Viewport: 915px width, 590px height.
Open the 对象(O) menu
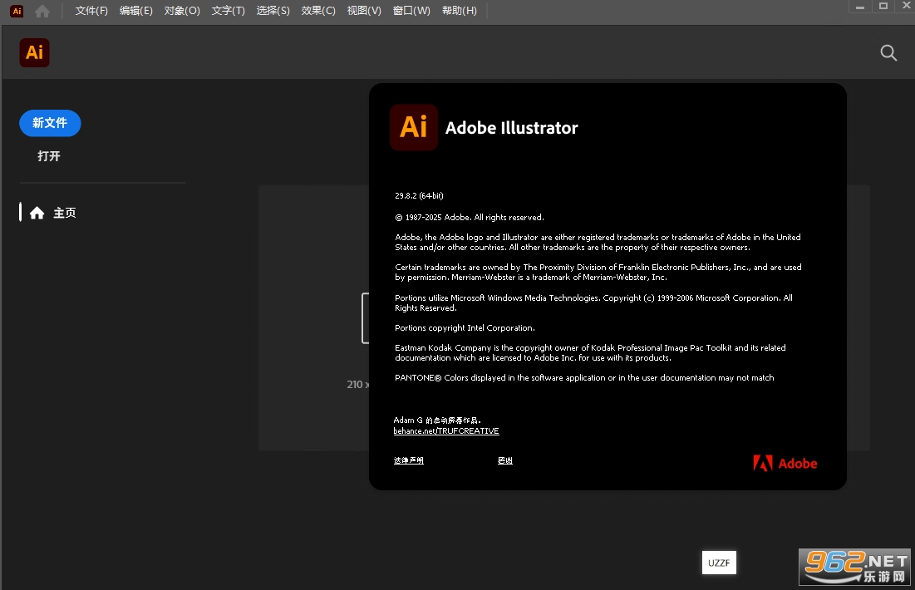pyautogui.click(x=182, y=11)
